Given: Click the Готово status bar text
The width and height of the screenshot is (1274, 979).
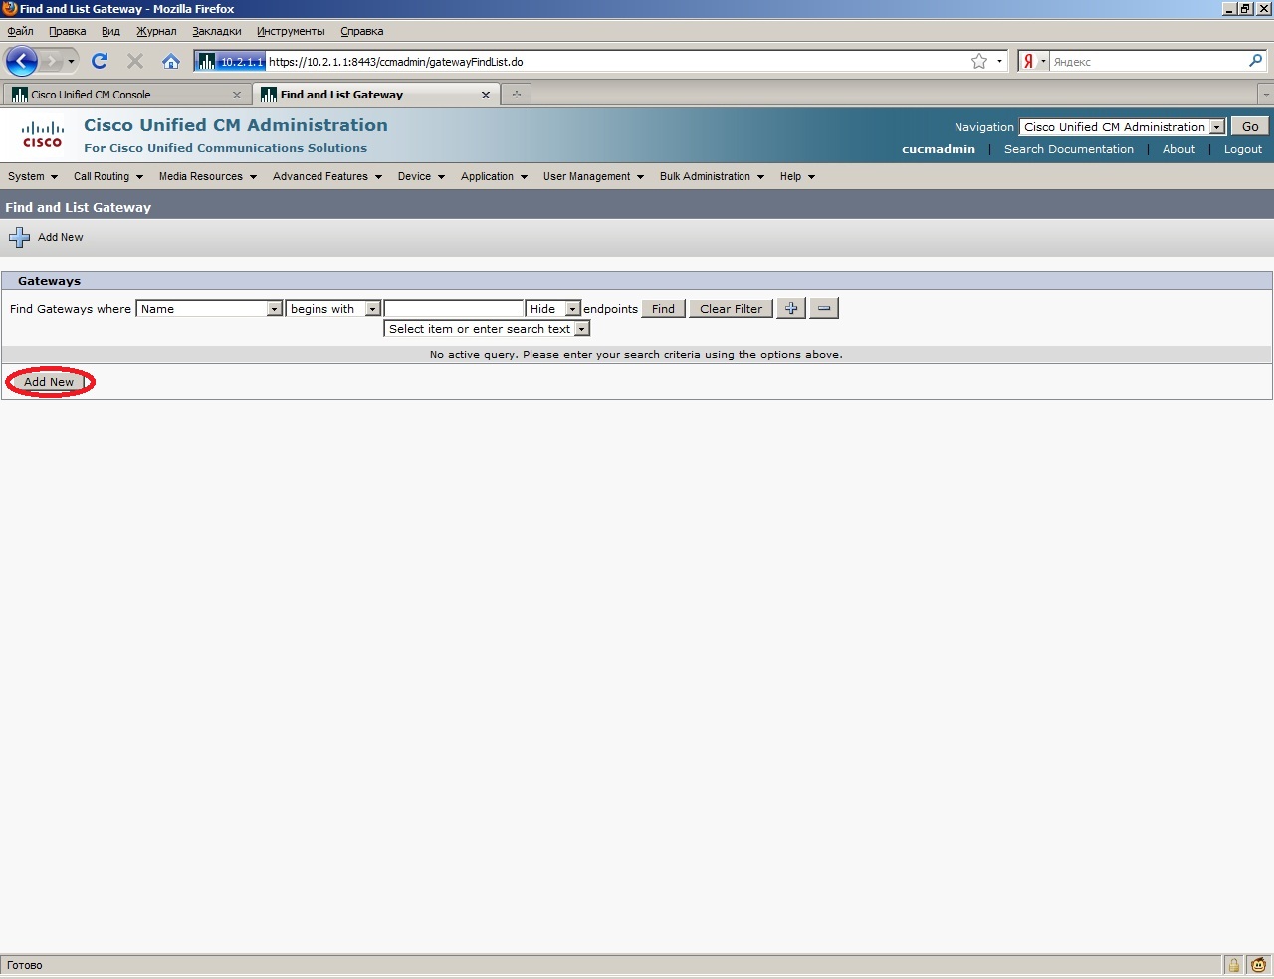Looking at the screenshot, I should 25,965.
